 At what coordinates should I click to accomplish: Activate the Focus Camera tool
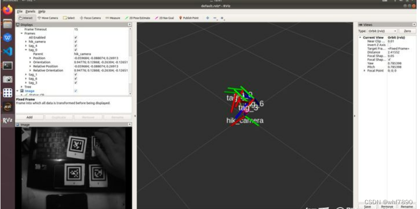pyautogui.click(x=90, y=18)
